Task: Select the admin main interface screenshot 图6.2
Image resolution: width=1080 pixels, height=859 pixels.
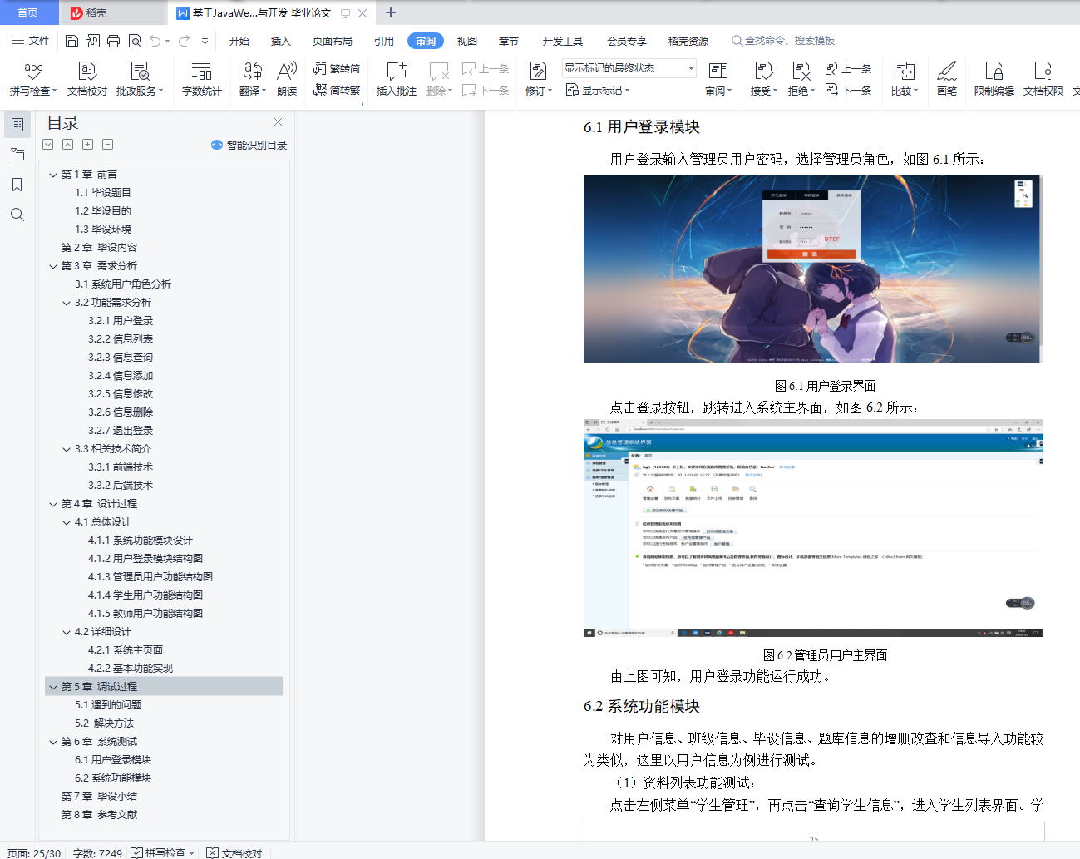Action: (x=813, y=528)
